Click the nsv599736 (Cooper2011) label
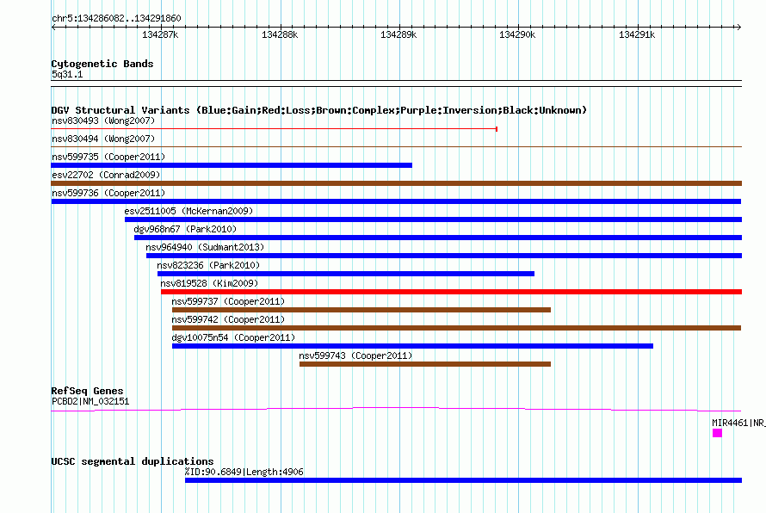The height and width of the screenshot is (513, 766). tap(108, 193)
